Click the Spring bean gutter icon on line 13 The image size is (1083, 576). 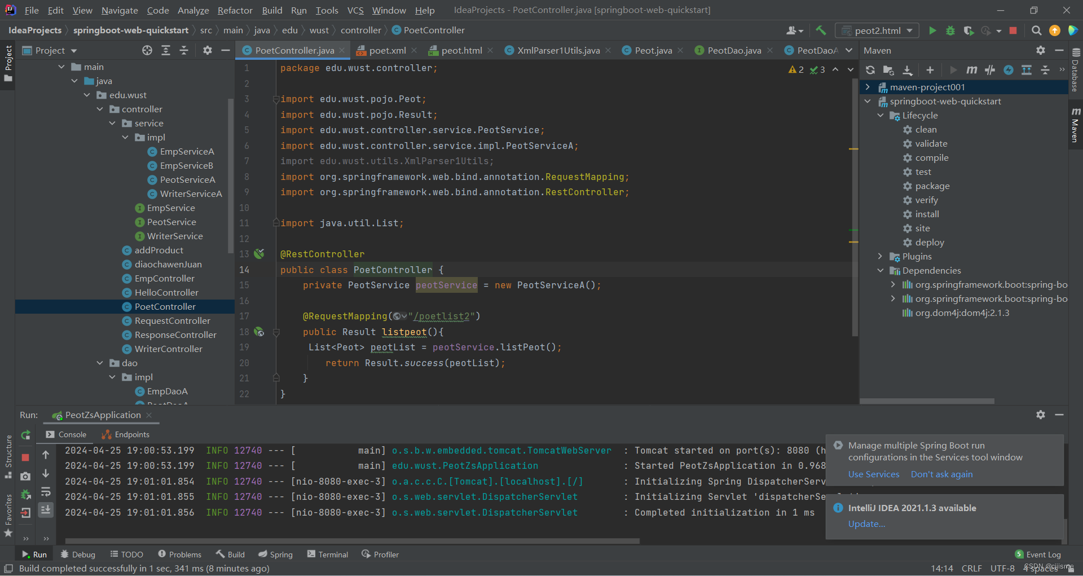[259, 254]
